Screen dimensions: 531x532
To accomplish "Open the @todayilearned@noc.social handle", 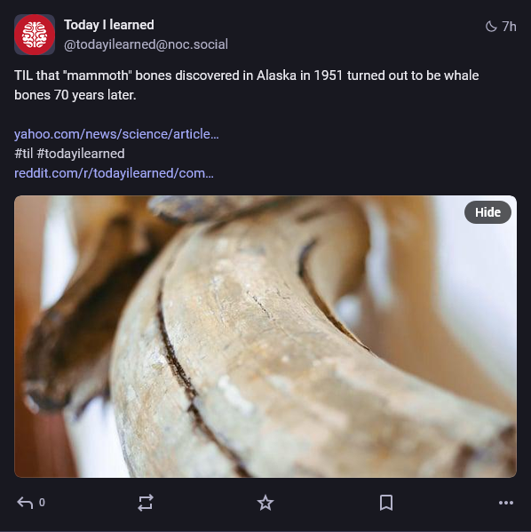I will 146,44.
